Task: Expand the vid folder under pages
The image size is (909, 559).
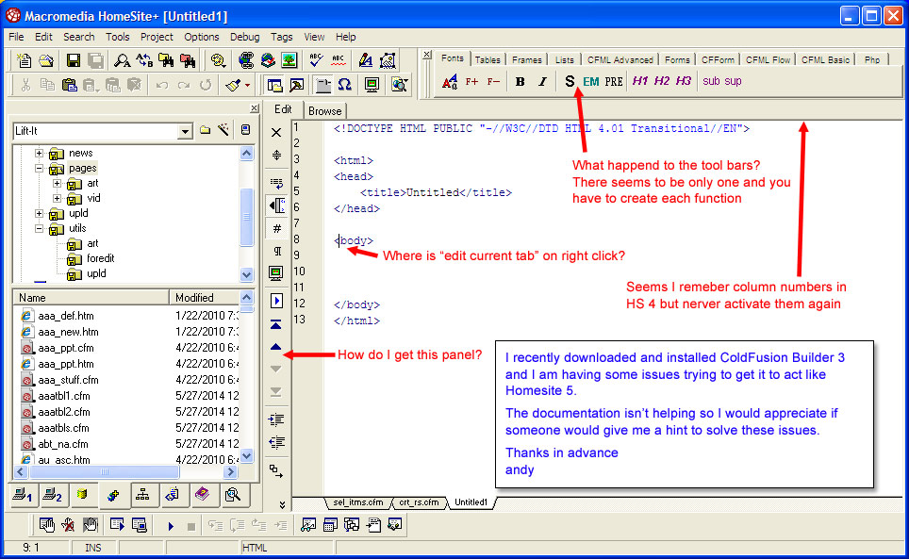Action: click(x=57, y=198)
